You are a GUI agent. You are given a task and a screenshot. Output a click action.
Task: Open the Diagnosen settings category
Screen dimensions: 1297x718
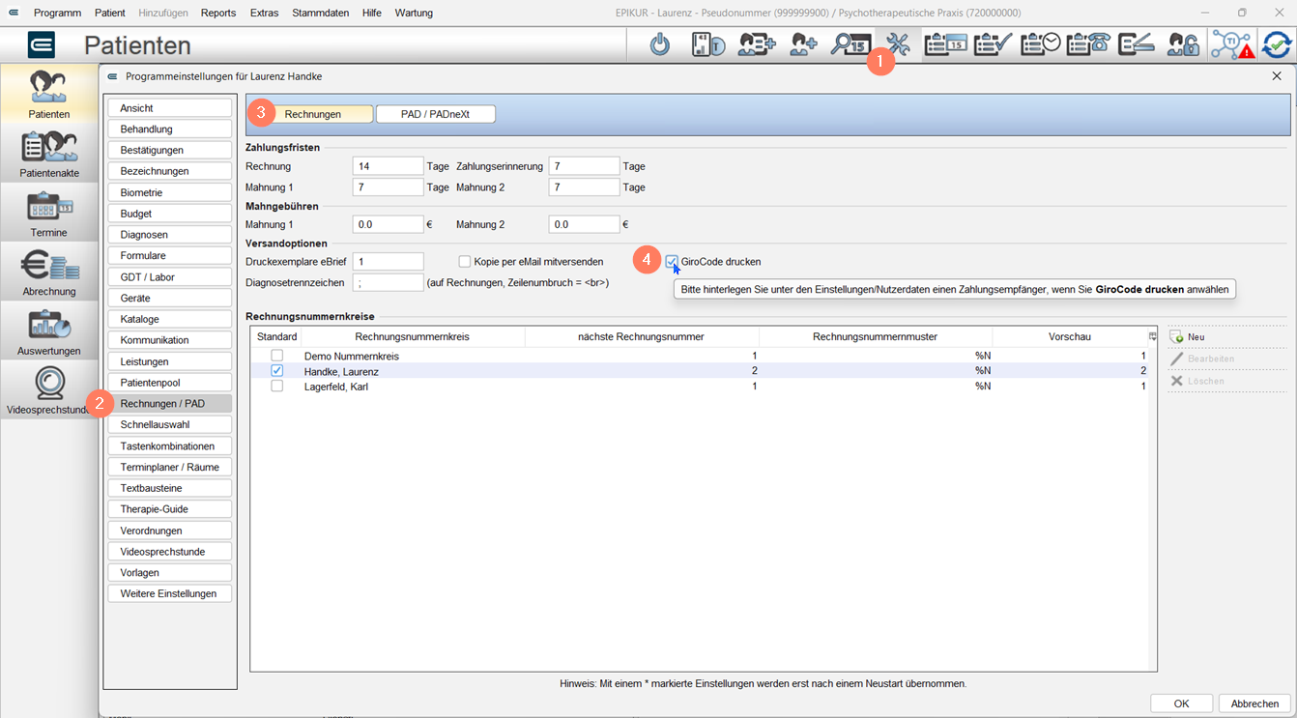coord(169,235)
